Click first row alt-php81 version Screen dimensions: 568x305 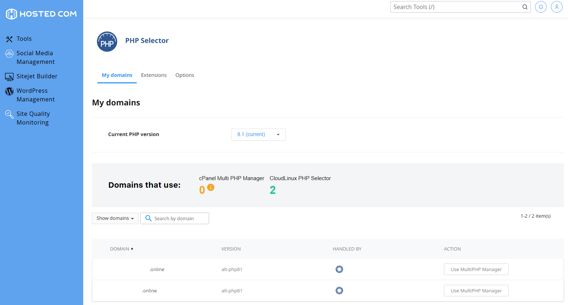232,269
